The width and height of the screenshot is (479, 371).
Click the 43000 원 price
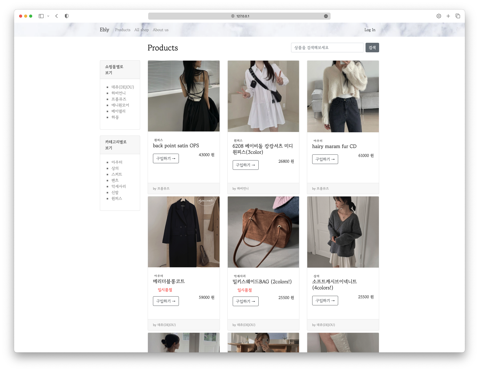[207, 155]
